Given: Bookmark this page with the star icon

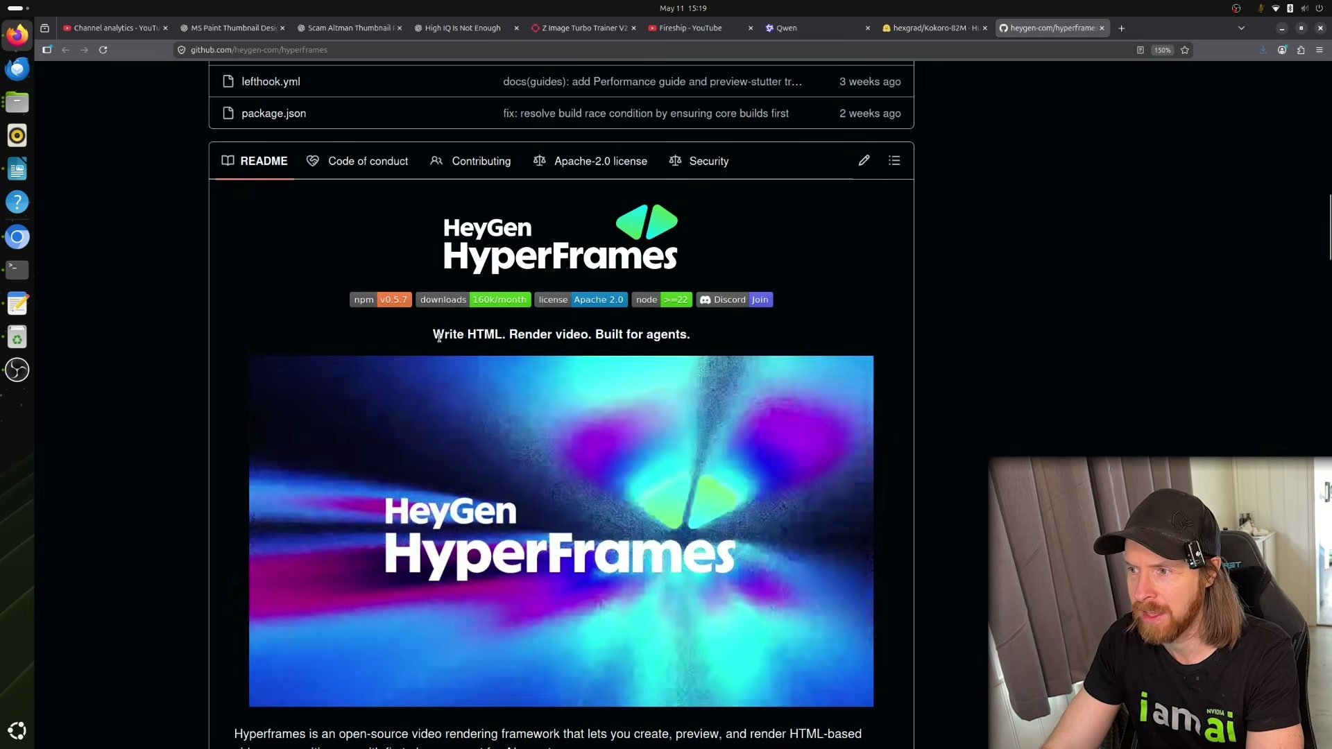Looking at the screenshot, I should click(x=1185, y=50).
